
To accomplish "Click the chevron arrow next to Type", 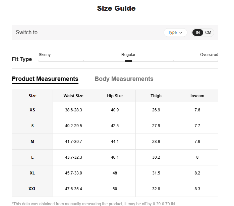I will coord(181,33).
